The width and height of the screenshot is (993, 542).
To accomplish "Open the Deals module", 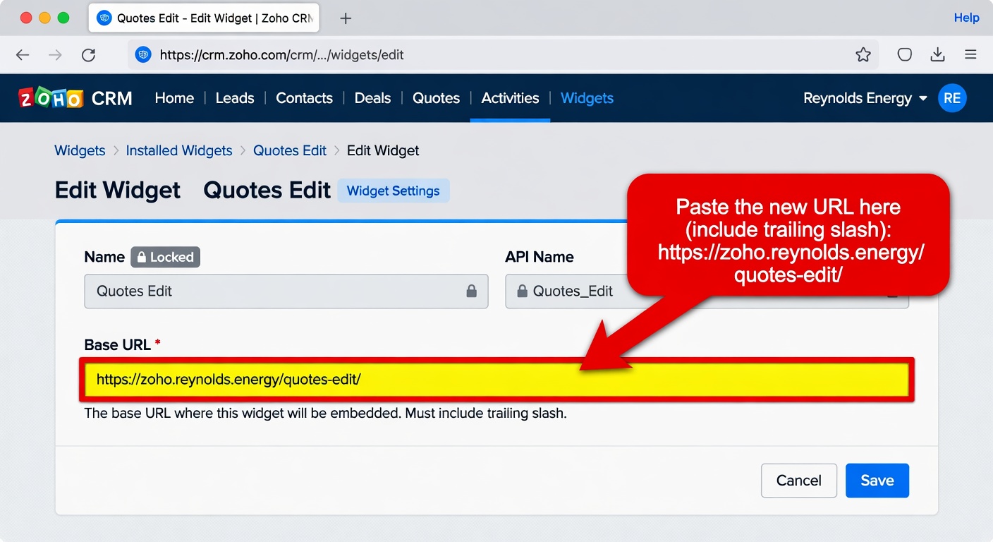I will (x=372, y=98).
